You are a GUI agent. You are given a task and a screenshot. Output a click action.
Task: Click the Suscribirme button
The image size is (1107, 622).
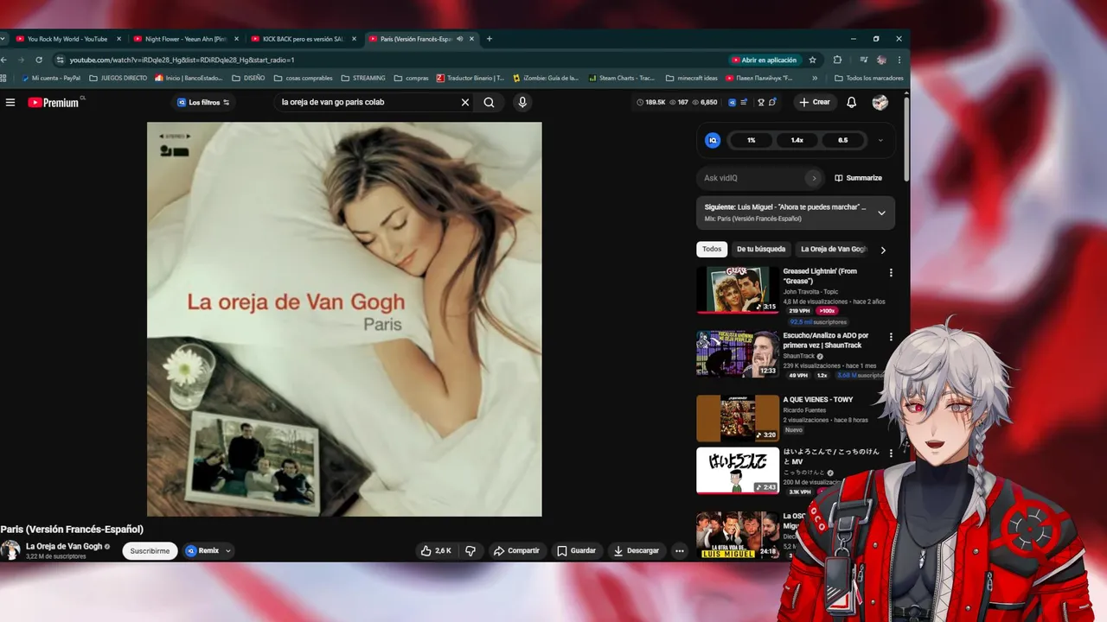click(150, 550)
